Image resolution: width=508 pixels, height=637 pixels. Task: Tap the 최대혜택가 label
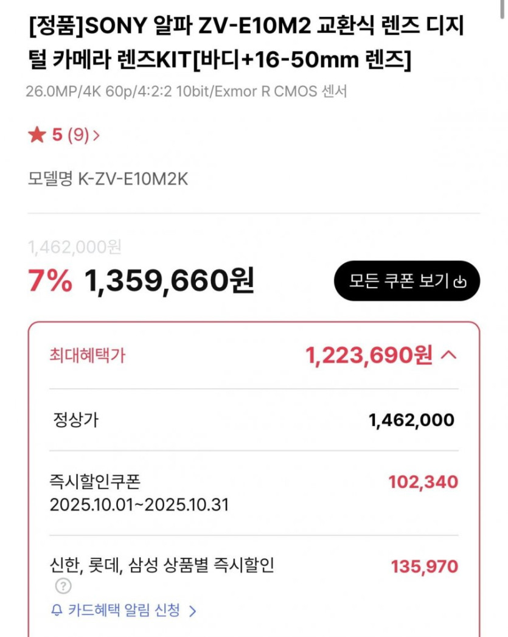(x=87, y=355)
